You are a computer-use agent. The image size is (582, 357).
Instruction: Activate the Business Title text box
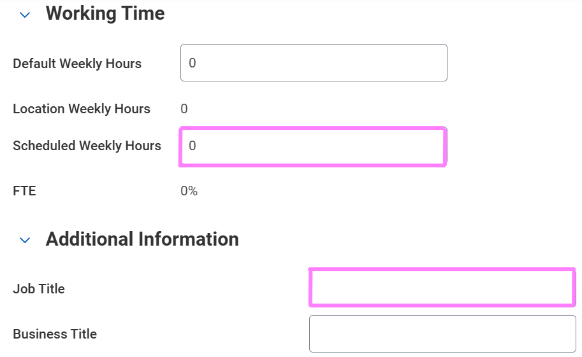click(x=442, y=333)
